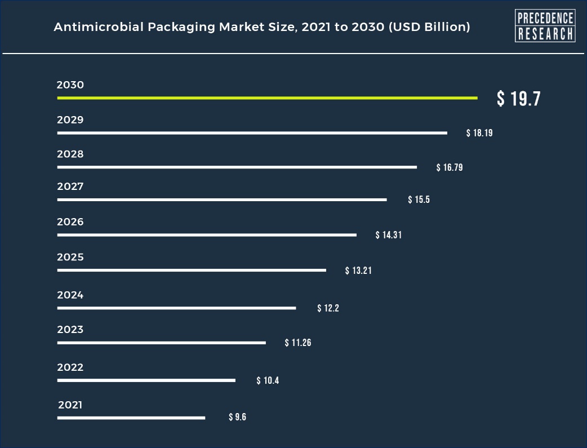Click the 2023 year label
The image size is (587, 448).
pyautogui.click(x=70, y=330)
